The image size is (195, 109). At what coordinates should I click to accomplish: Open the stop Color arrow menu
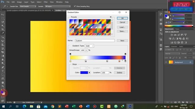[x=89, y=73]
